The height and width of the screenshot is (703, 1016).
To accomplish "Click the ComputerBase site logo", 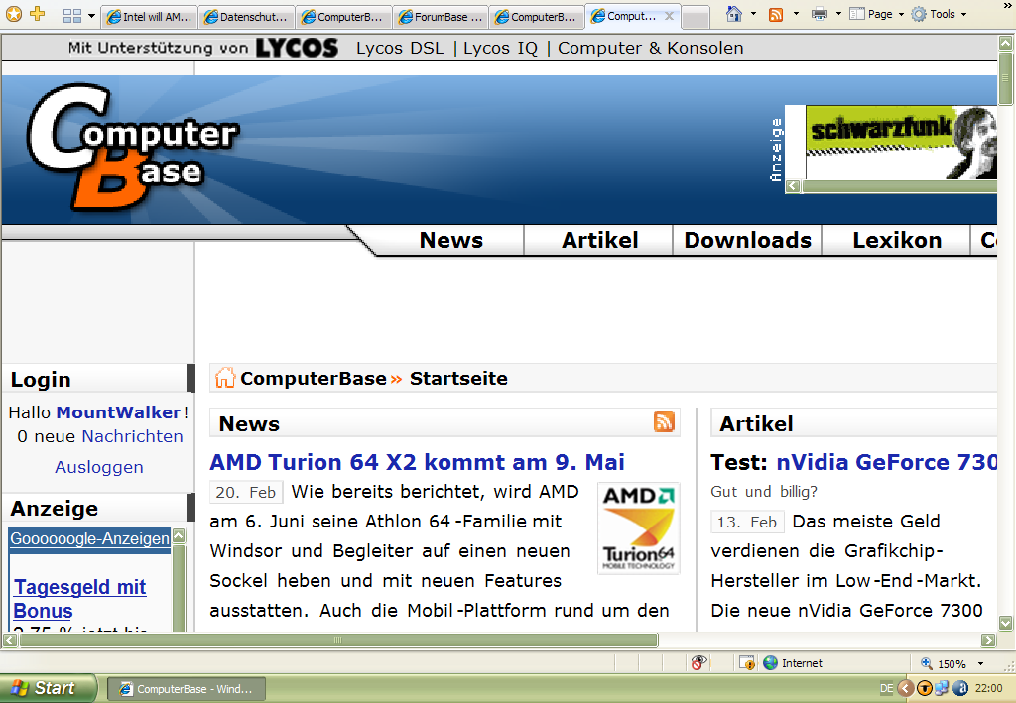I will tap(133, 147).
